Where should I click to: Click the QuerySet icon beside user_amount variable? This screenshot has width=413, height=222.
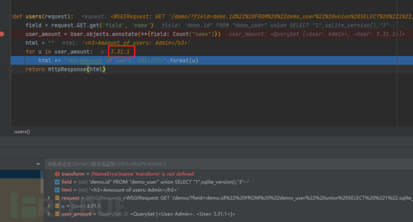57,214
